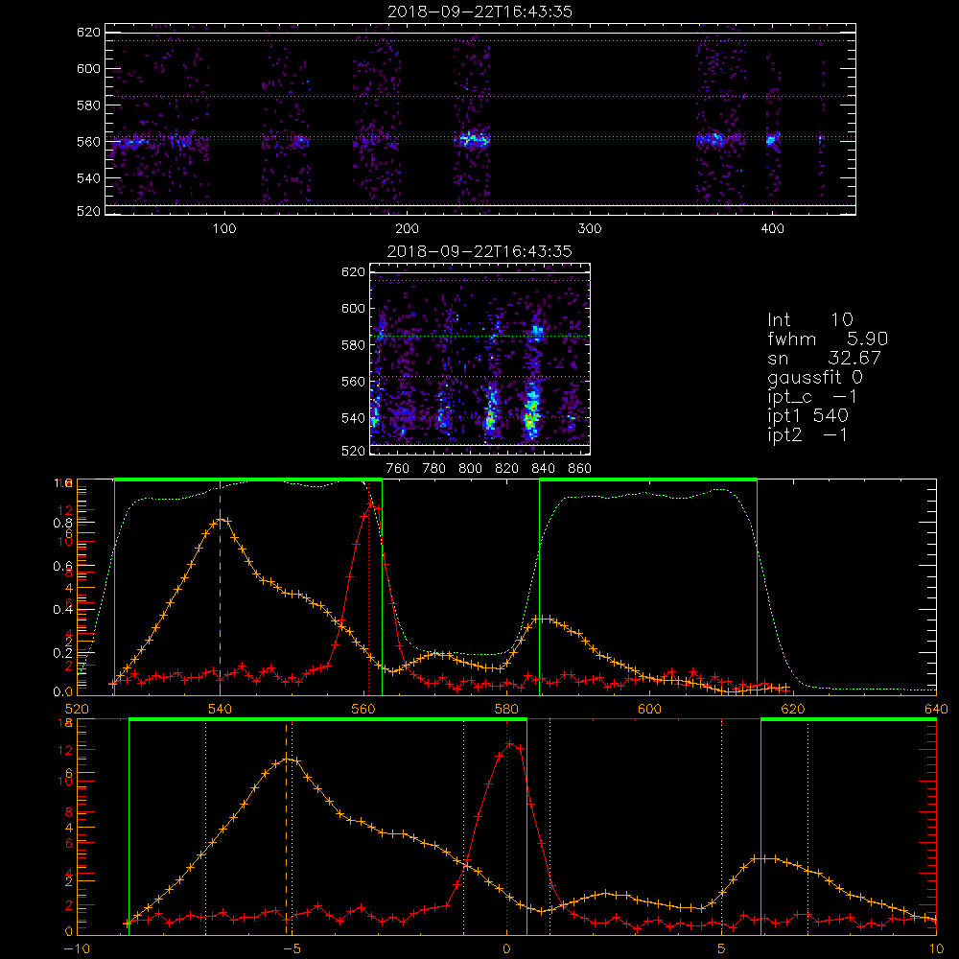Click x-axis label -10 of the bottom panel

77,949
